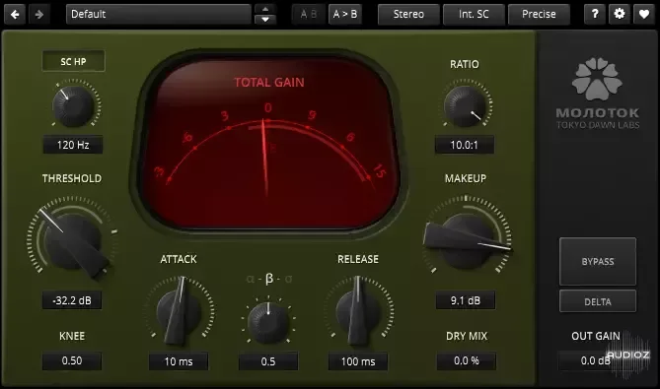Select next preset with down arrow
660x389 pixels.
(265, 20)
